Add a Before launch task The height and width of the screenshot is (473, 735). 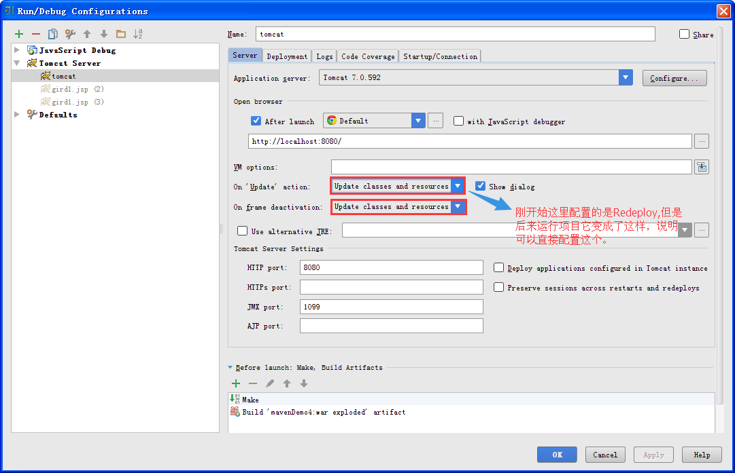click(x=236, y=383)
